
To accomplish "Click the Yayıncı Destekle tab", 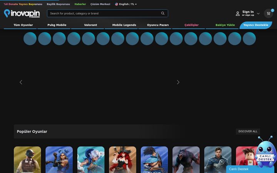I will (x=255, y=25).
